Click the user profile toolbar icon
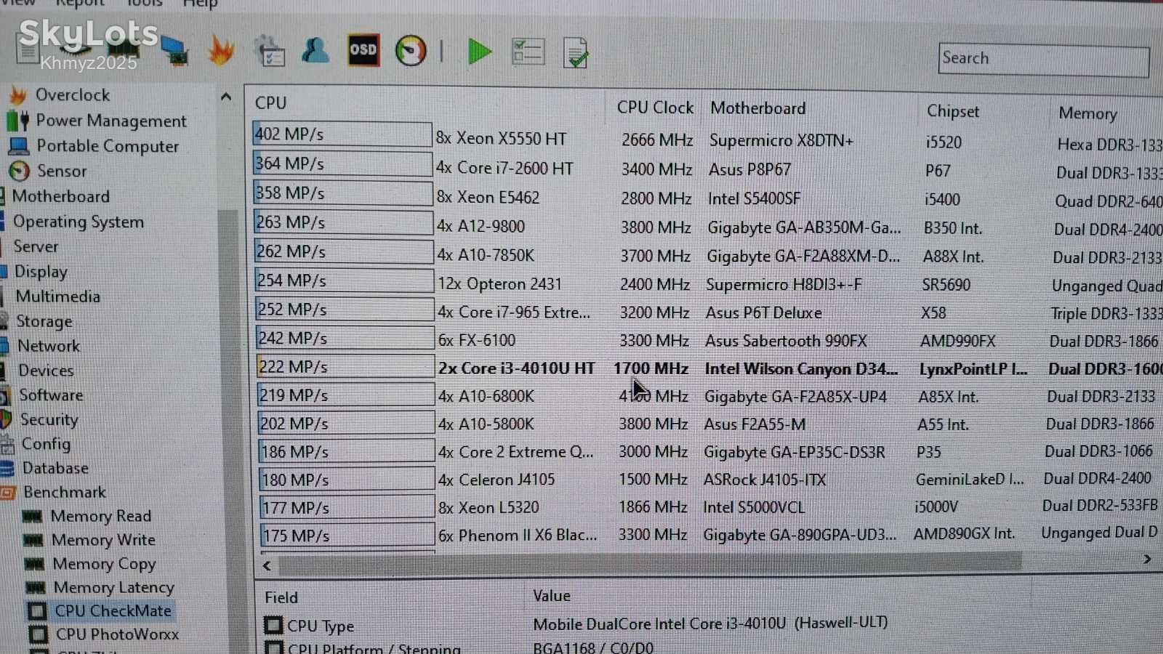This screenshot has height=654, width=1163. point(315,50)
